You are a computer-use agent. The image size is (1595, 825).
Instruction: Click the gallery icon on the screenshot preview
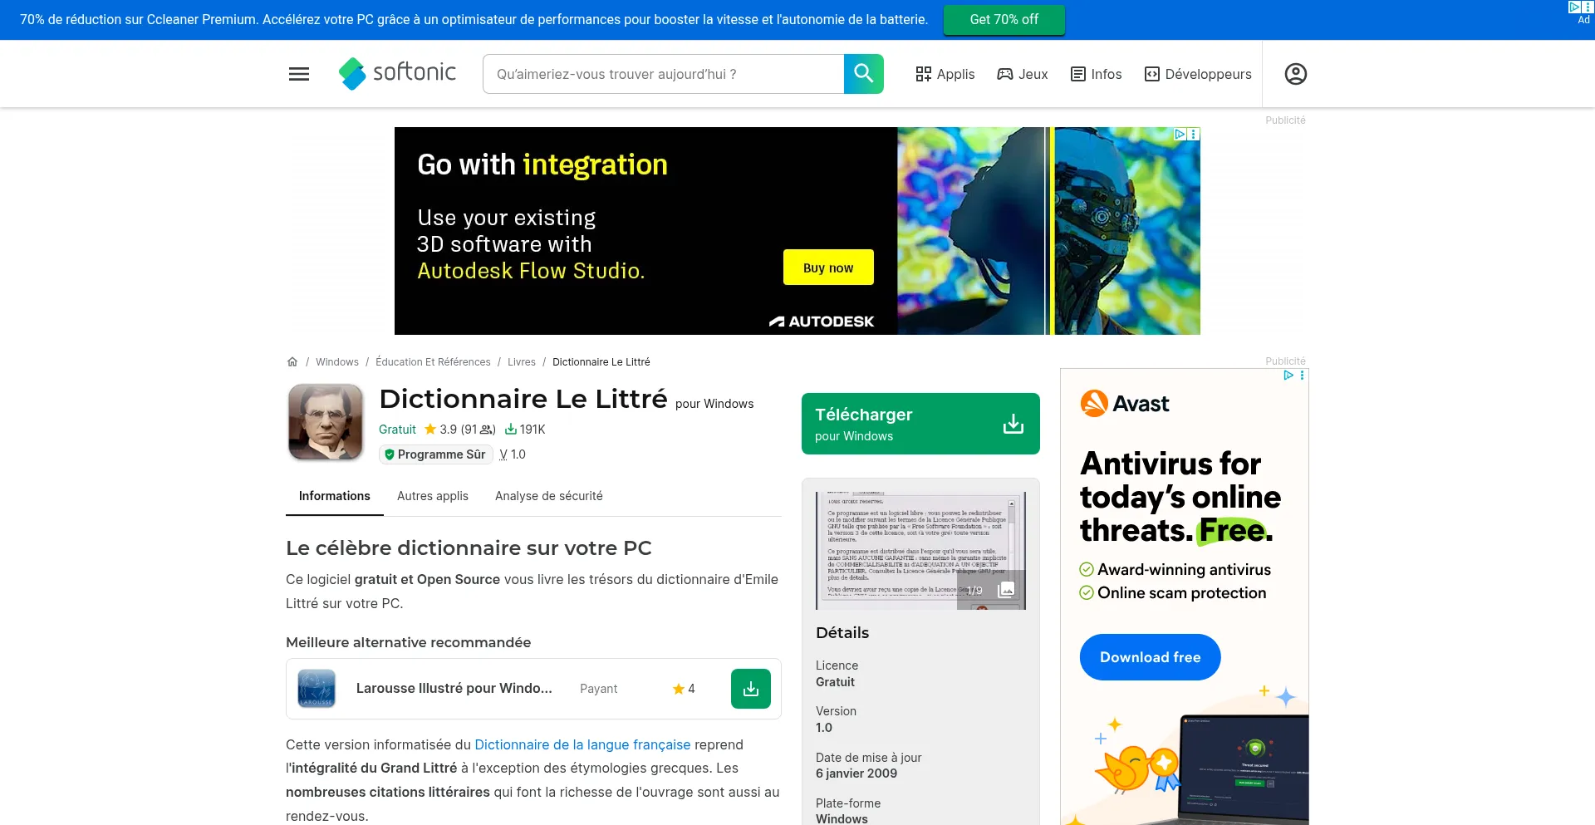pyautogui.click(x=1006, y=590)
